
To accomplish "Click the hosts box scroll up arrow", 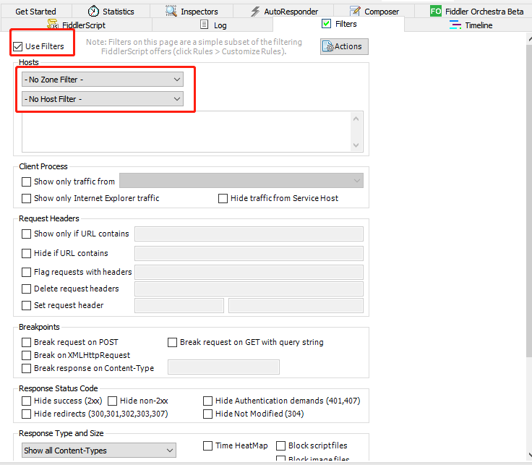I will click(356, 119).
